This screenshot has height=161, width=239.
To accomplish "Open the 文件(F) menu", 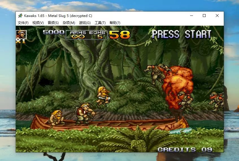I will tap(23, 23).
